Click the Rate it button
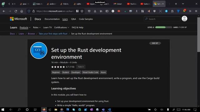The height and width of the screenshot is (112, 200). [81, 67]
